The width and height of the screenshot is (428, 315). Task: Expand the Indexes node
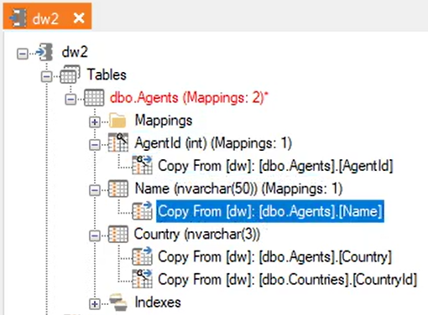click(x=95, y=304)
